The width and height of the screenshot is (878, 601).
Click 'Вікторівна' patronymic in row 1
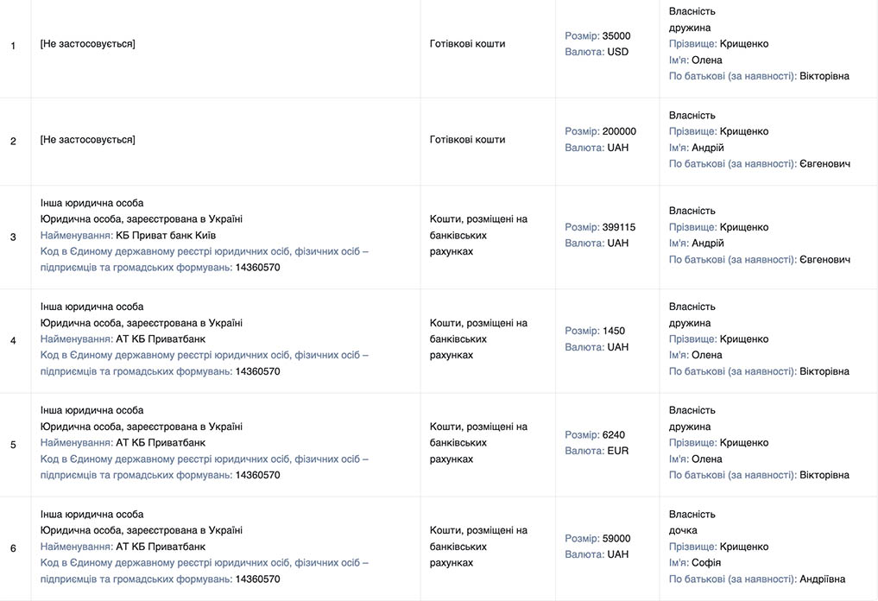click(824, 76)
